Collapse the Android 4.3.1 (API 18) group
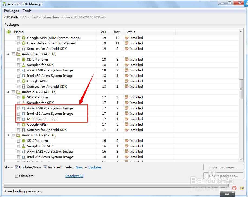 pos(8,54)
